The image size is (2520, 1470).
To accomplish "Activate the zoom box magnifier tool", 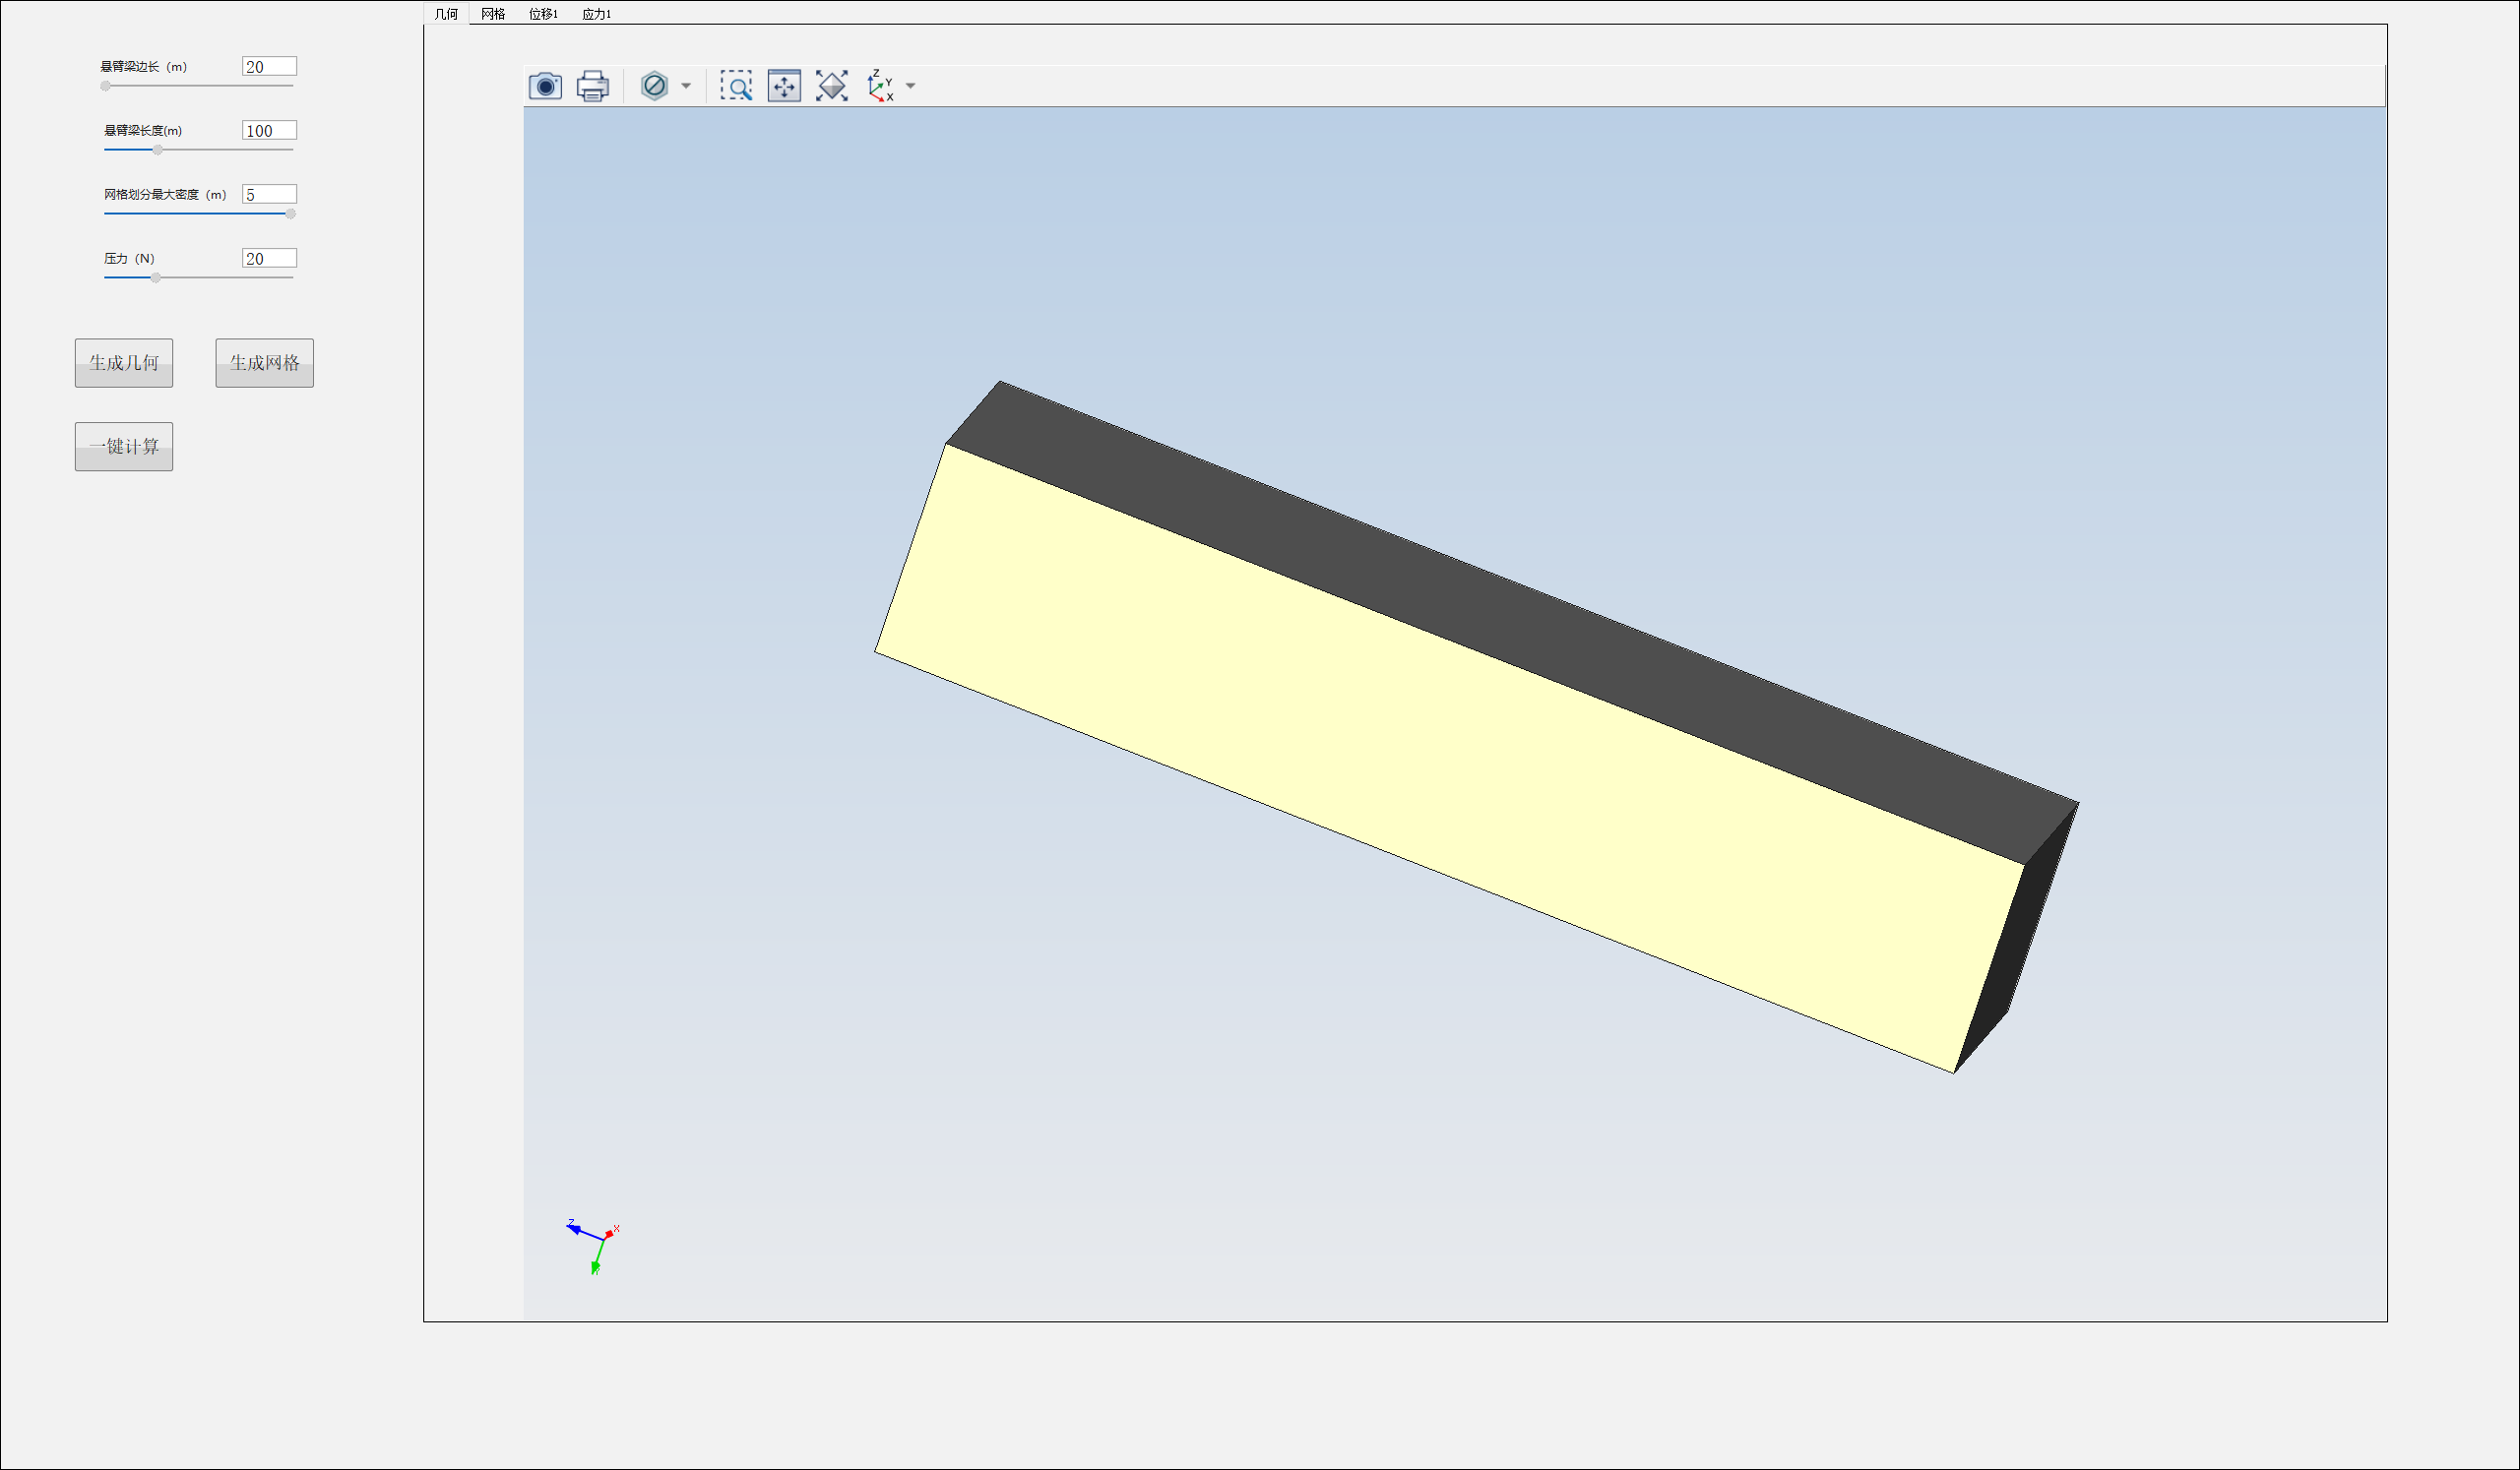I will pyautogui.click(x=736, y=86).
